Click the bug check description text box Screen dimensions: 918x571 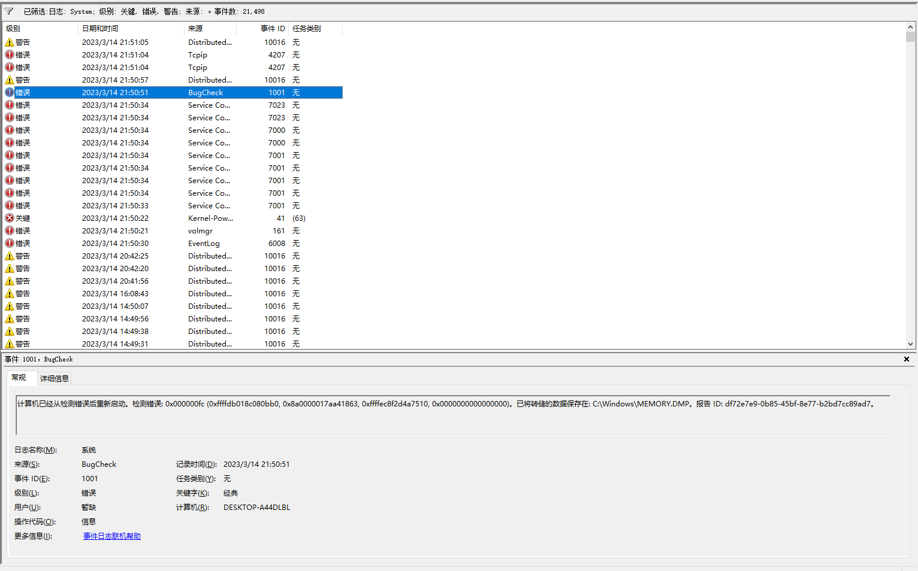tap(453, 415)
